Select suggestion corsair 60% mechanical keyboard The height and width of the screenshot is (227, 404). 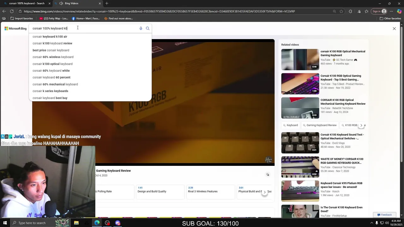click(90, 84)
